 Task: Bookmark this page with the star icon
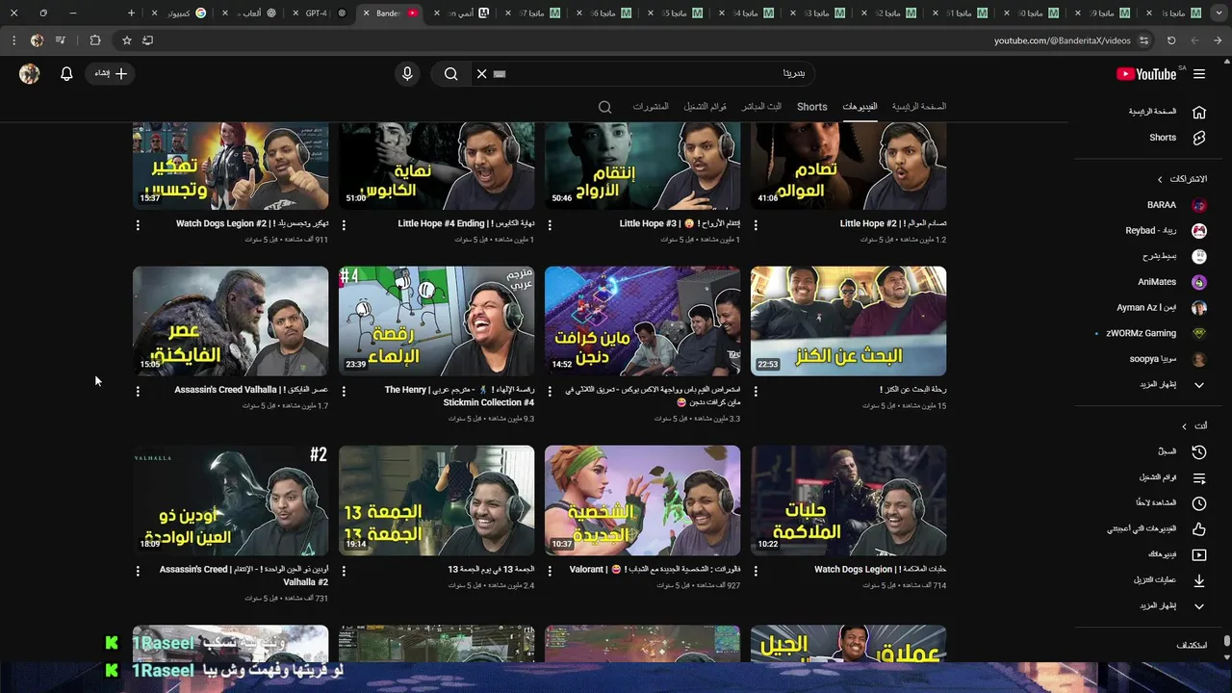click(126, 40)
